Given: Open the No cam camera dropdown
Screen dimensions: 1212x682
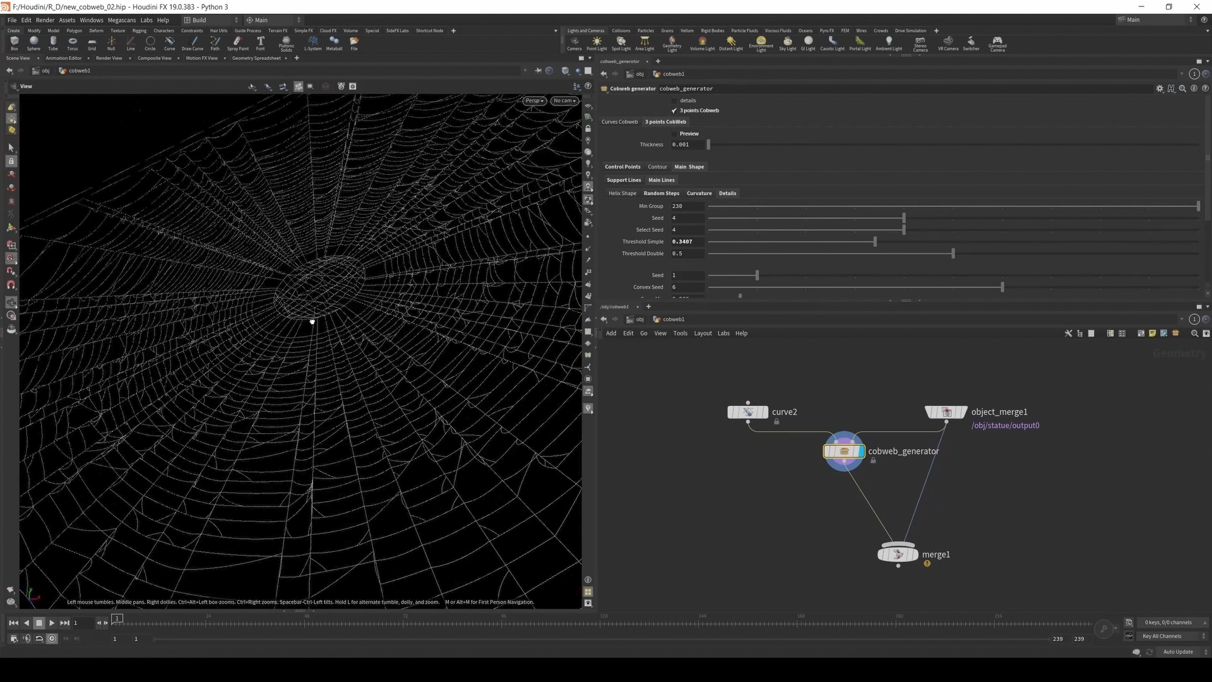Looking at the screenshot, I should click(563, 100).
